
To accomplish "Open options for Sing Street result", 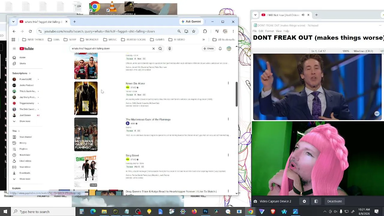I will point(228,155).
